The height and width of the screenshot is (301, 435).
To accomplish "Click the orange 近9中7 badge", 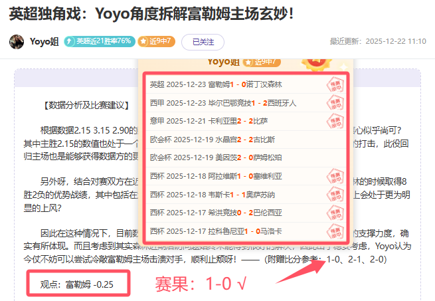I will tap(156, 42).
